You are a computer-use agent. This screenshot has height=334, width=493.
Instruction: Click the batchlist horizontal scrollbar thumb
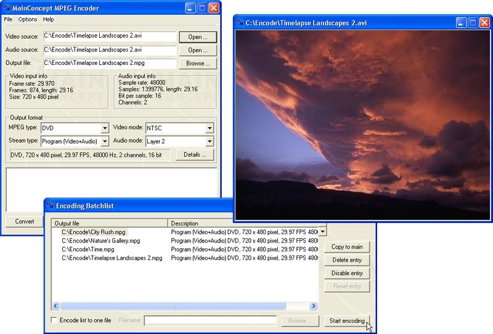point(173,306)
